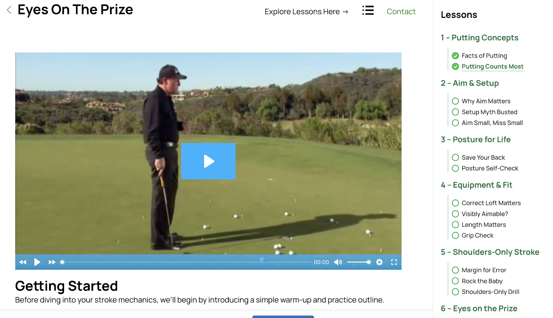
Task: Open the Rock the Baby lesson
Action: click(x=482, y=281)
